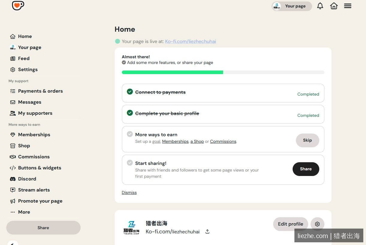The image size is (366, 245).
Task: Click the black Share button
Action: tap(306, 169)
